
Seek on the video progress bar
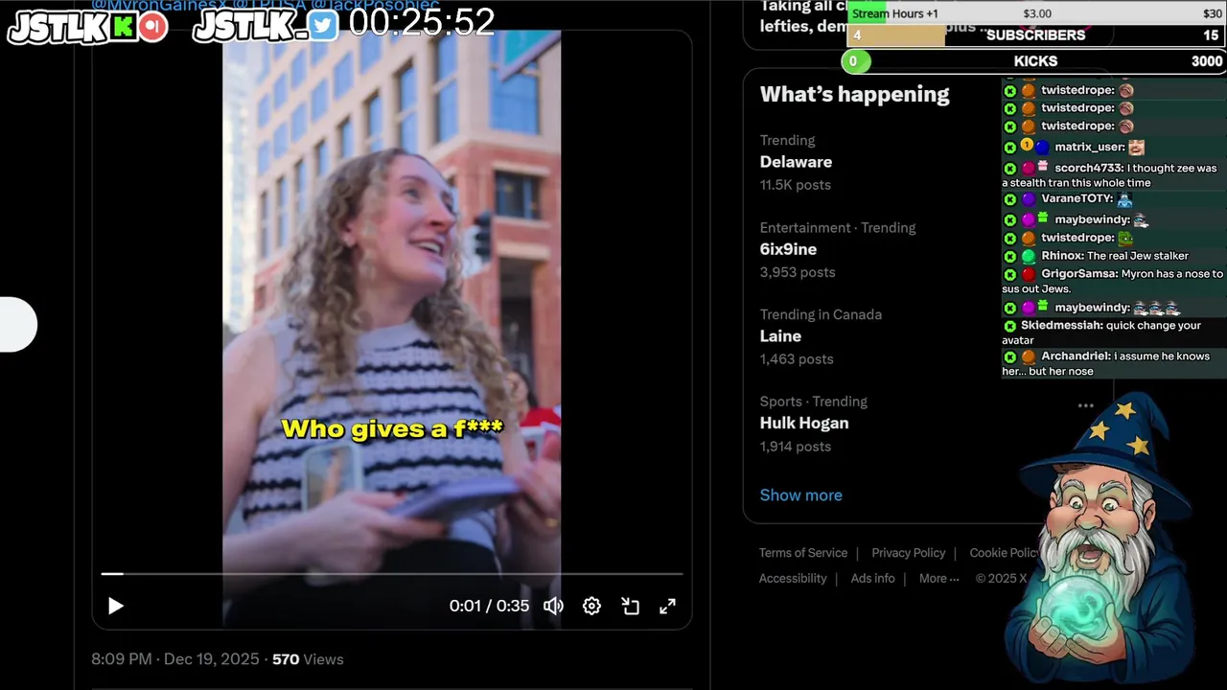click(x=392, y=573)
